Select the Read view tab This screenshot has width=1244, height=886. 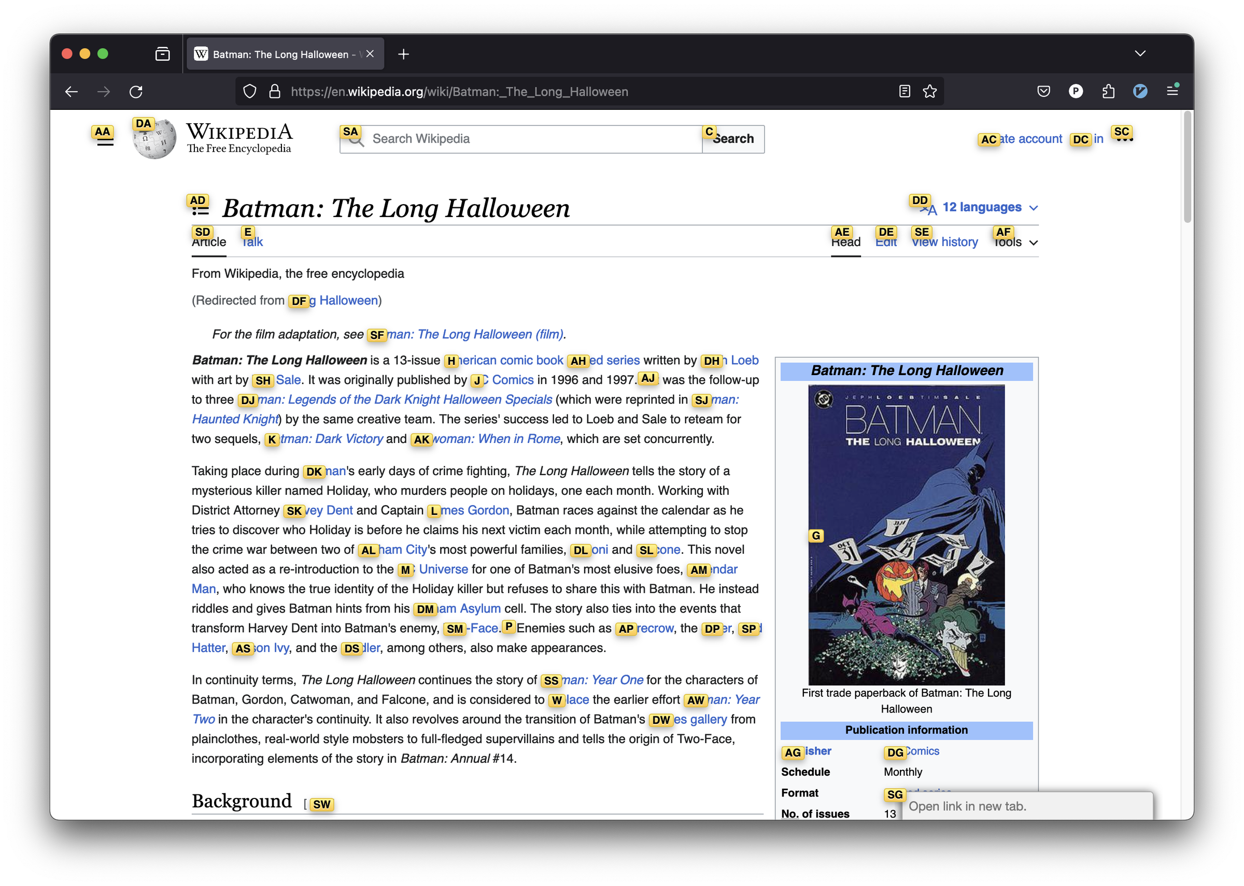[x=846, y=242]
